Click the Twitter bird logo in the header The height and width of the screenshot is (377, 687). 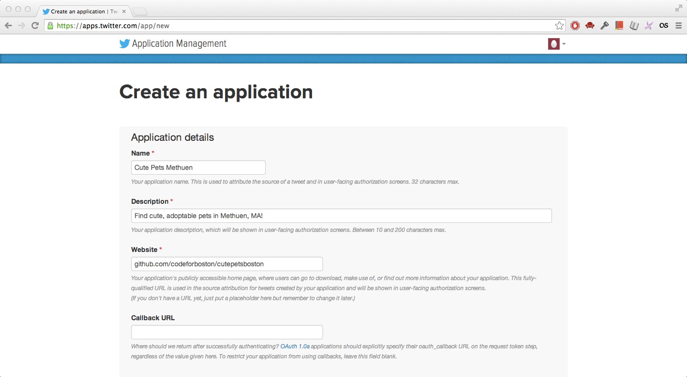pos(125,44)
